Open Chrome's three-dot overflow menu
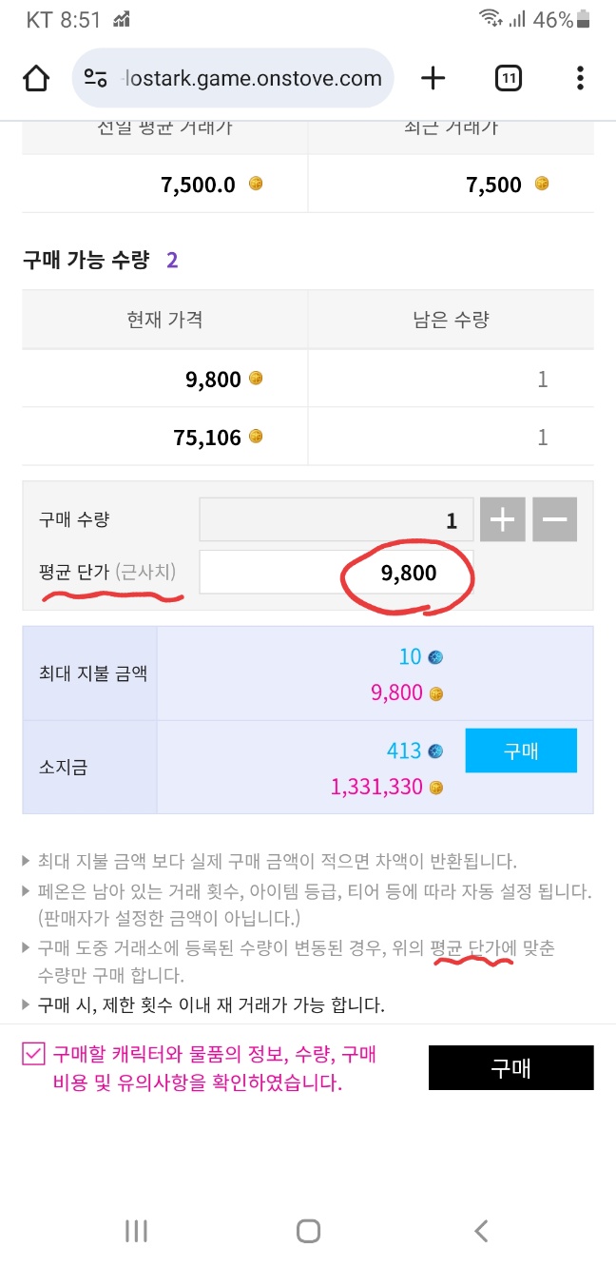Image resolution: width=616 pixels, height=1267 pixels. (x=580, y=78)
